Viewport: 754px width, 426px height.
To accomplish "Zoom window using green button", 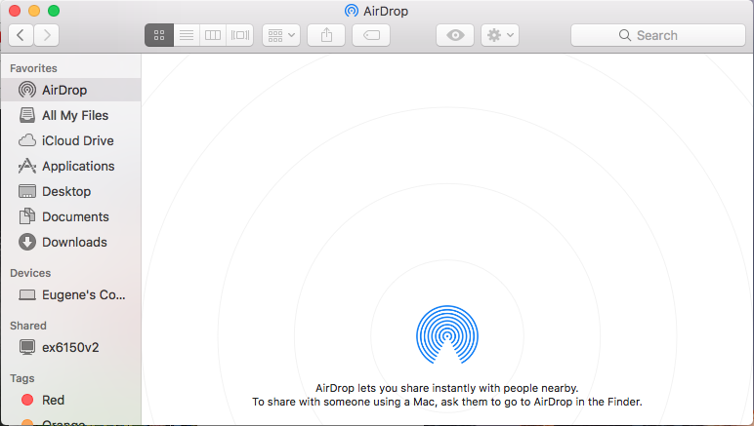I will 54,11.
